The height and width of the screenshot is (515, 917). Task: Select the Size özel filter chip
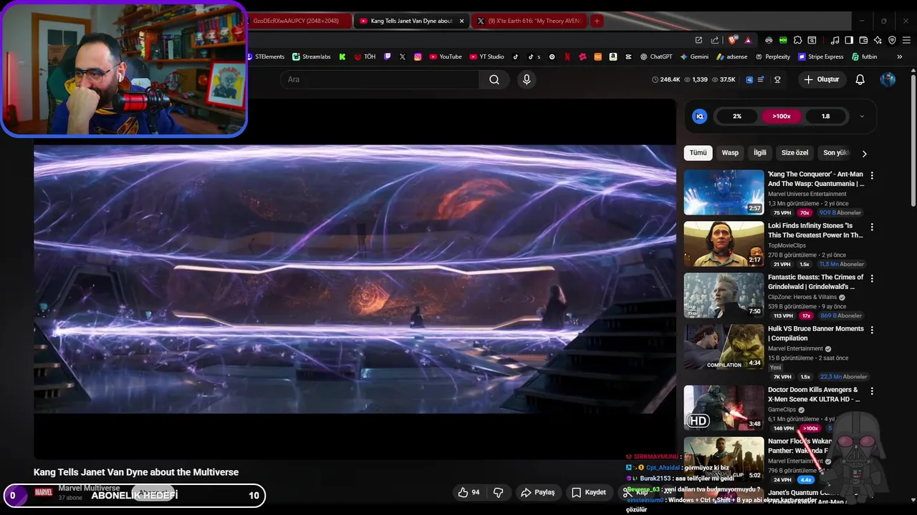[794, 152]
